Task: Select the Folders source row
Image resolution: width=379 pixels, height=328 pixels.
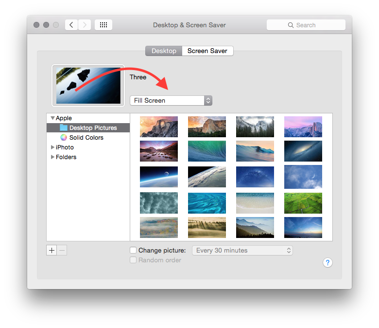Action: pyautogui.click(x=88, y=157)
